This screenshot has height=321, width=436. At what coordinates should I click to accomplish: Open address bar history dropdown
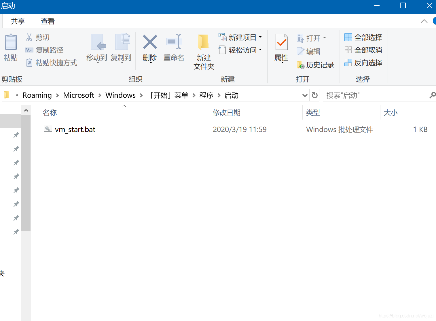305,95
